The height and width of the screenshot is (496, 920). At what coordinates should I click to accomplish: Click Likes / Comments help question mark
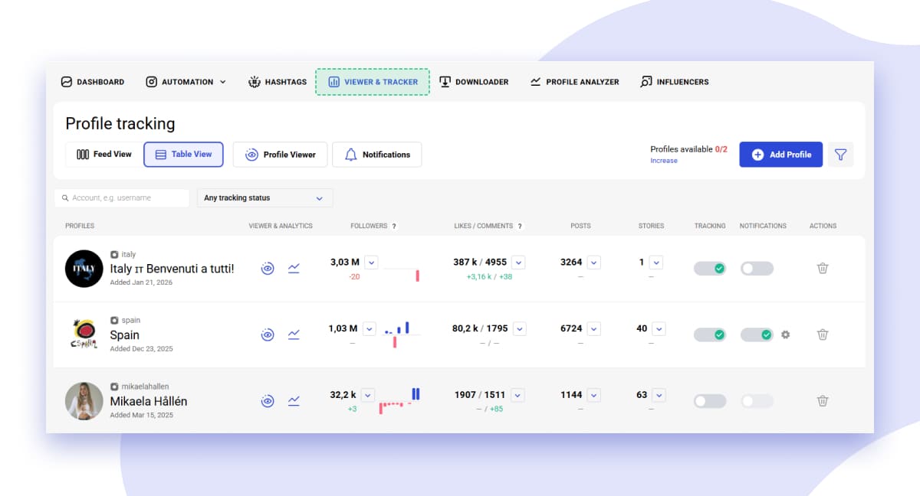pyautogui.click(x=520, y=227)
